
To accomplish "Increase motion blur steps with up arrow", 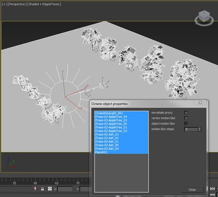I will click(x=199, y=128).
